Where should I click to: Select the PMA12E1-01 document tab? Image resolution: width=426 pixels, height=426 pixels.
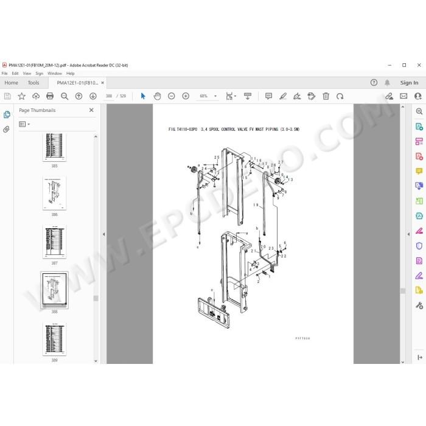point(77,83)
